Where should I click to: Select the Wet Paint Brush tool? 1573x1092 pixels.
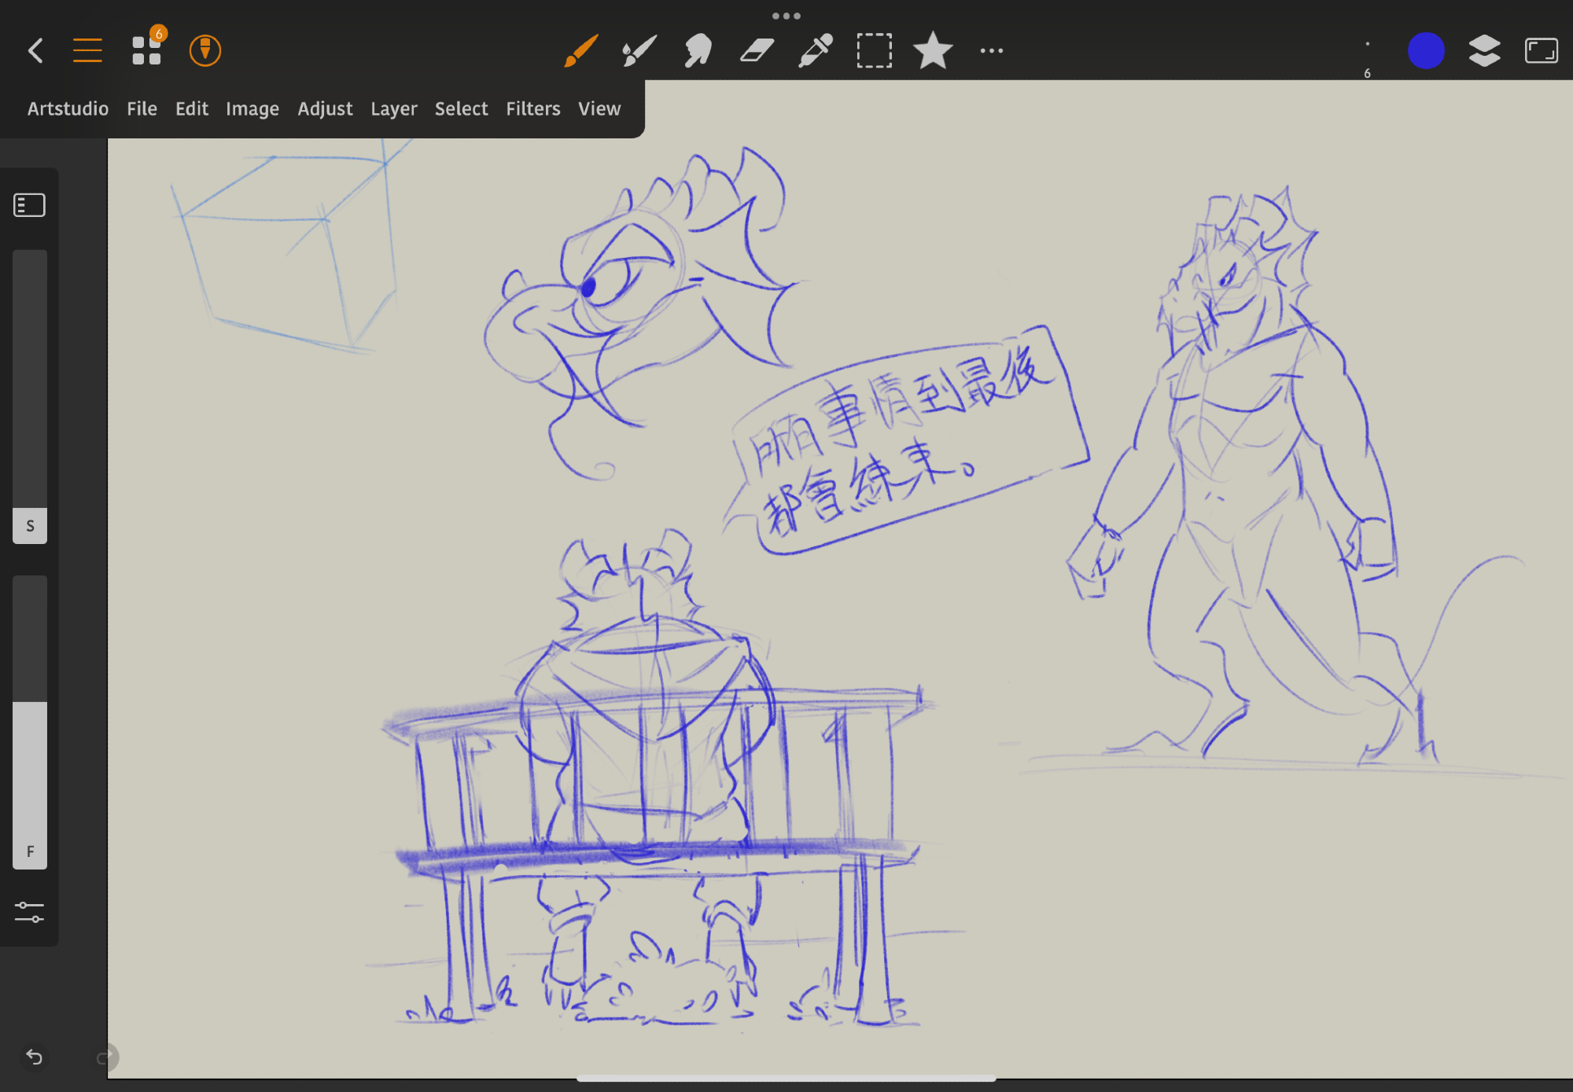click(639, 51)
